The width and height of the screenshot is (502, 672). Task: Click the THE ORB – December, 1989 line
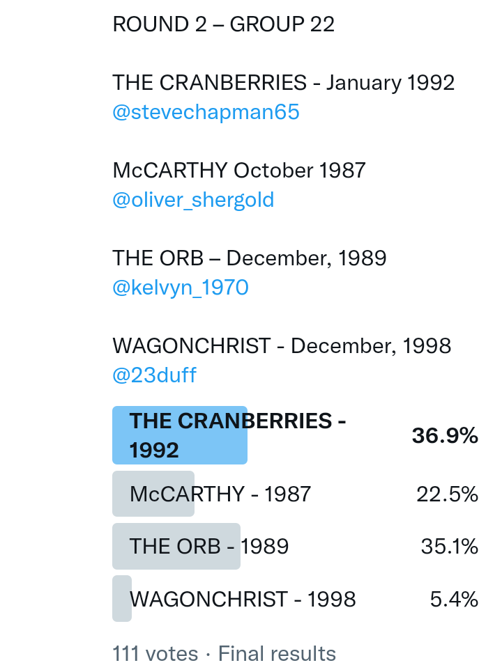[249, 258]
